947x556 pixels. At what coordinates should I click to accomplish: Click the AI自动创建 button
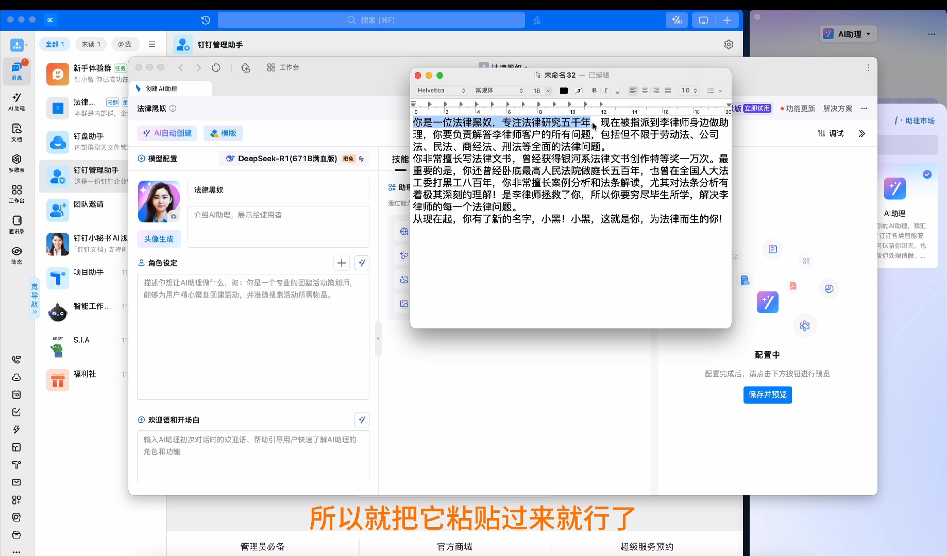167,133
